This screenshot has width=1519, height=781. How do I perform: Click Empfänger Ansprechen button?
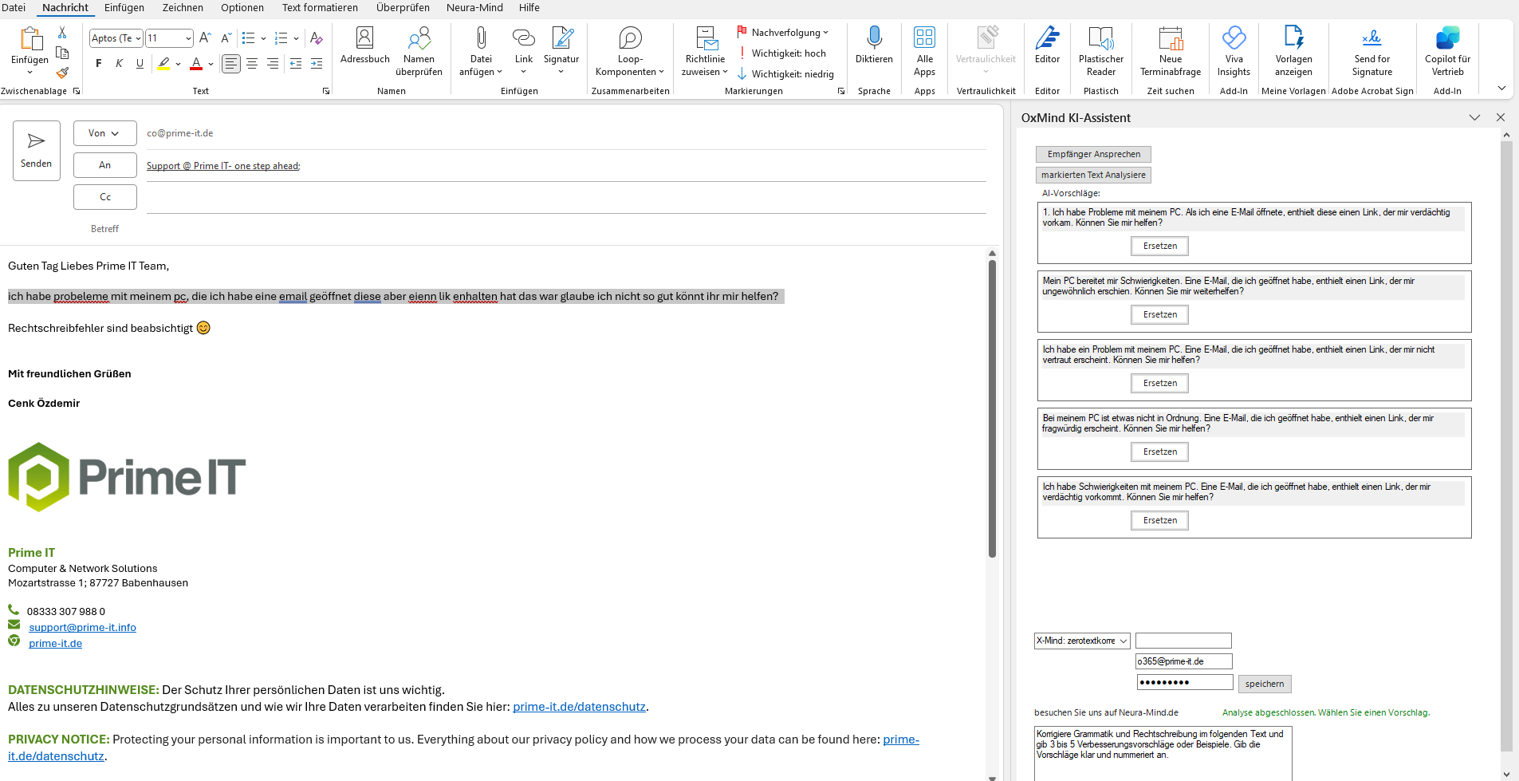click(1093, 154)
